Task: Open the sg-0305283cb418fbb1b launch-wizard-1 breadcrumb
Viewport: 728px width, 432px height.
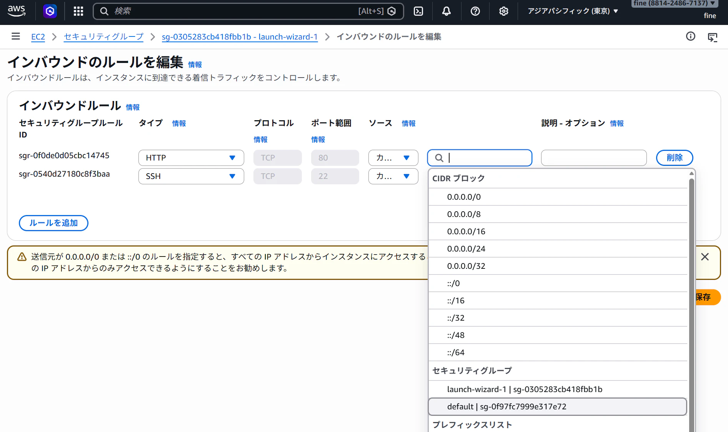Action: point(240,37)
